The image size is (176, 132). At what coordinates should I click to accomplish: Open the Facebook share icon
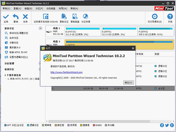coord(162,125)
